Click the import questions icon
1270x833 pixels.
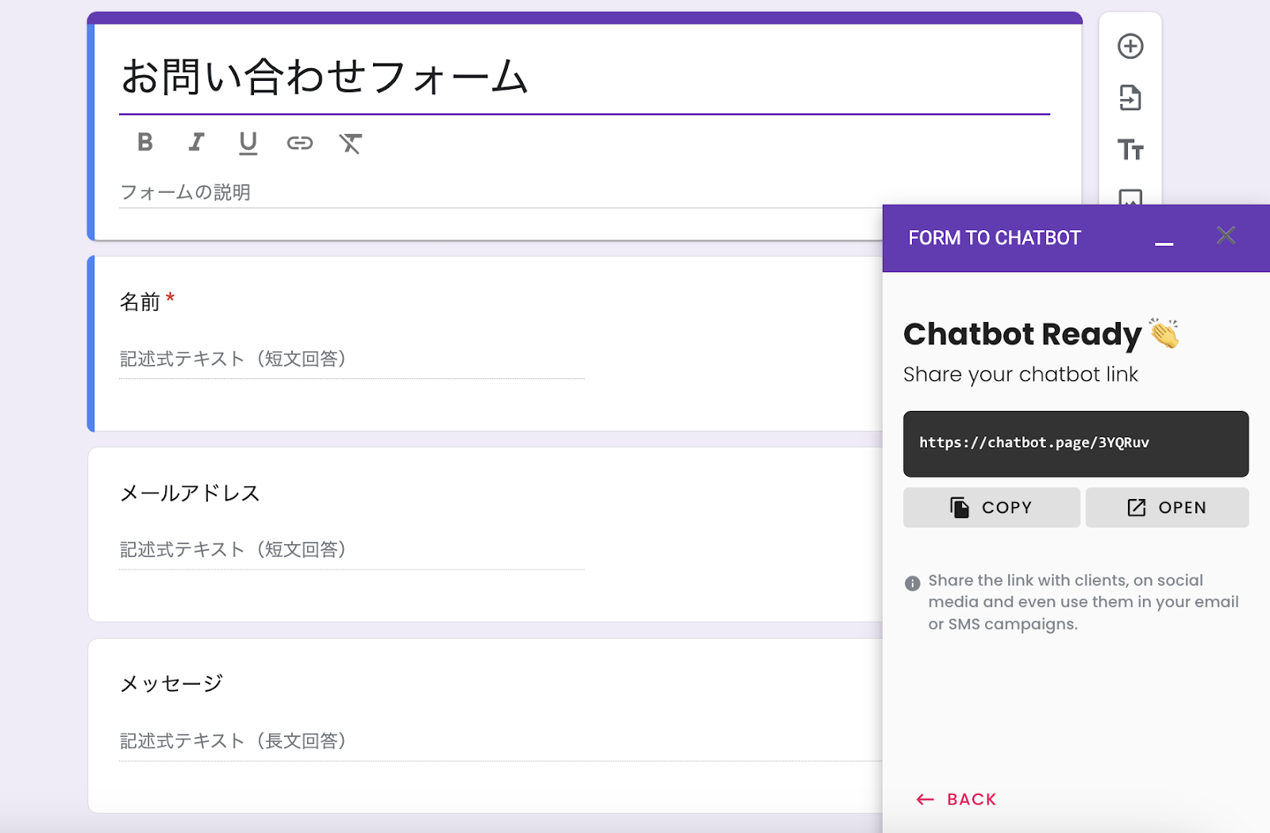point(1130,98)
